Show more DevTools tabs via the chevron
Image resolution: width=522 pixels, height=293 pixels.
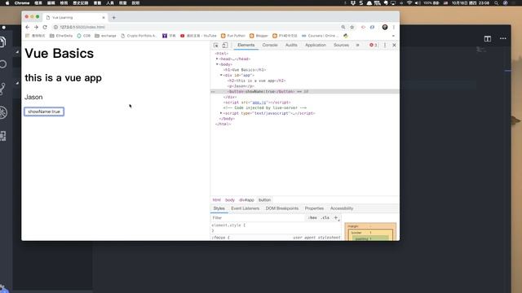(357, 46)
